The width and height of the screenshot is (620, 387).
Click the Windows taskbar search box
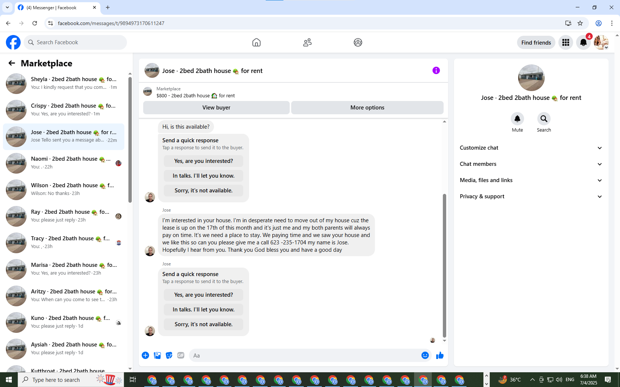(x=71, y=380)
